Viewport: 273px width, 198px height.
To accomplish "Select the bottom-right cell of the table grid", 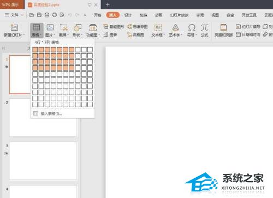I will coord(90,104).
